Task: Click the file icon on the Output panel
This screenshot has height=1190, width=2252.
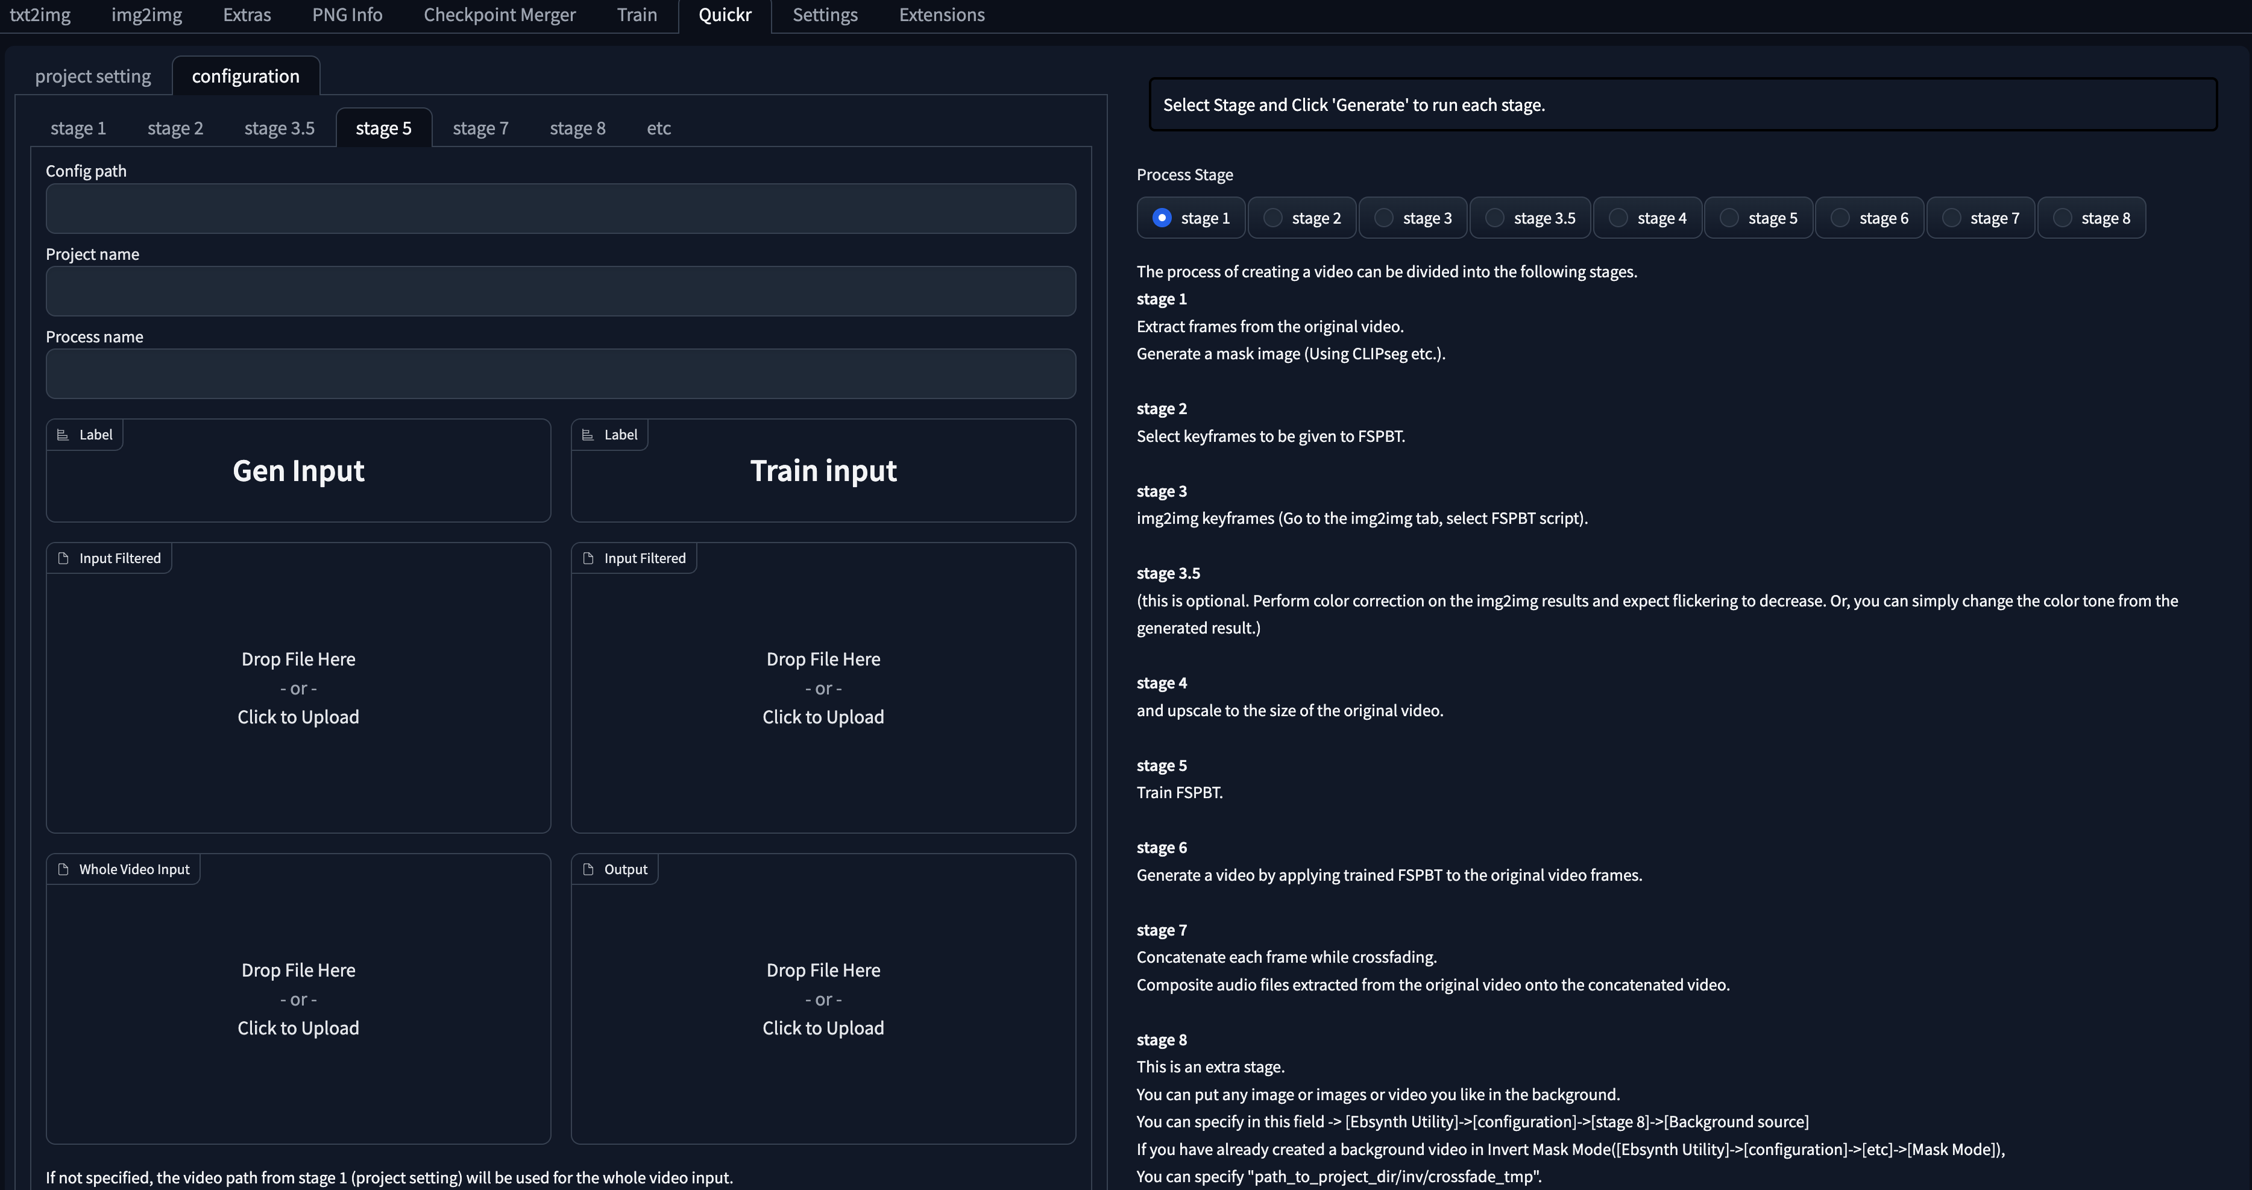Action: (x=590, y=868)
